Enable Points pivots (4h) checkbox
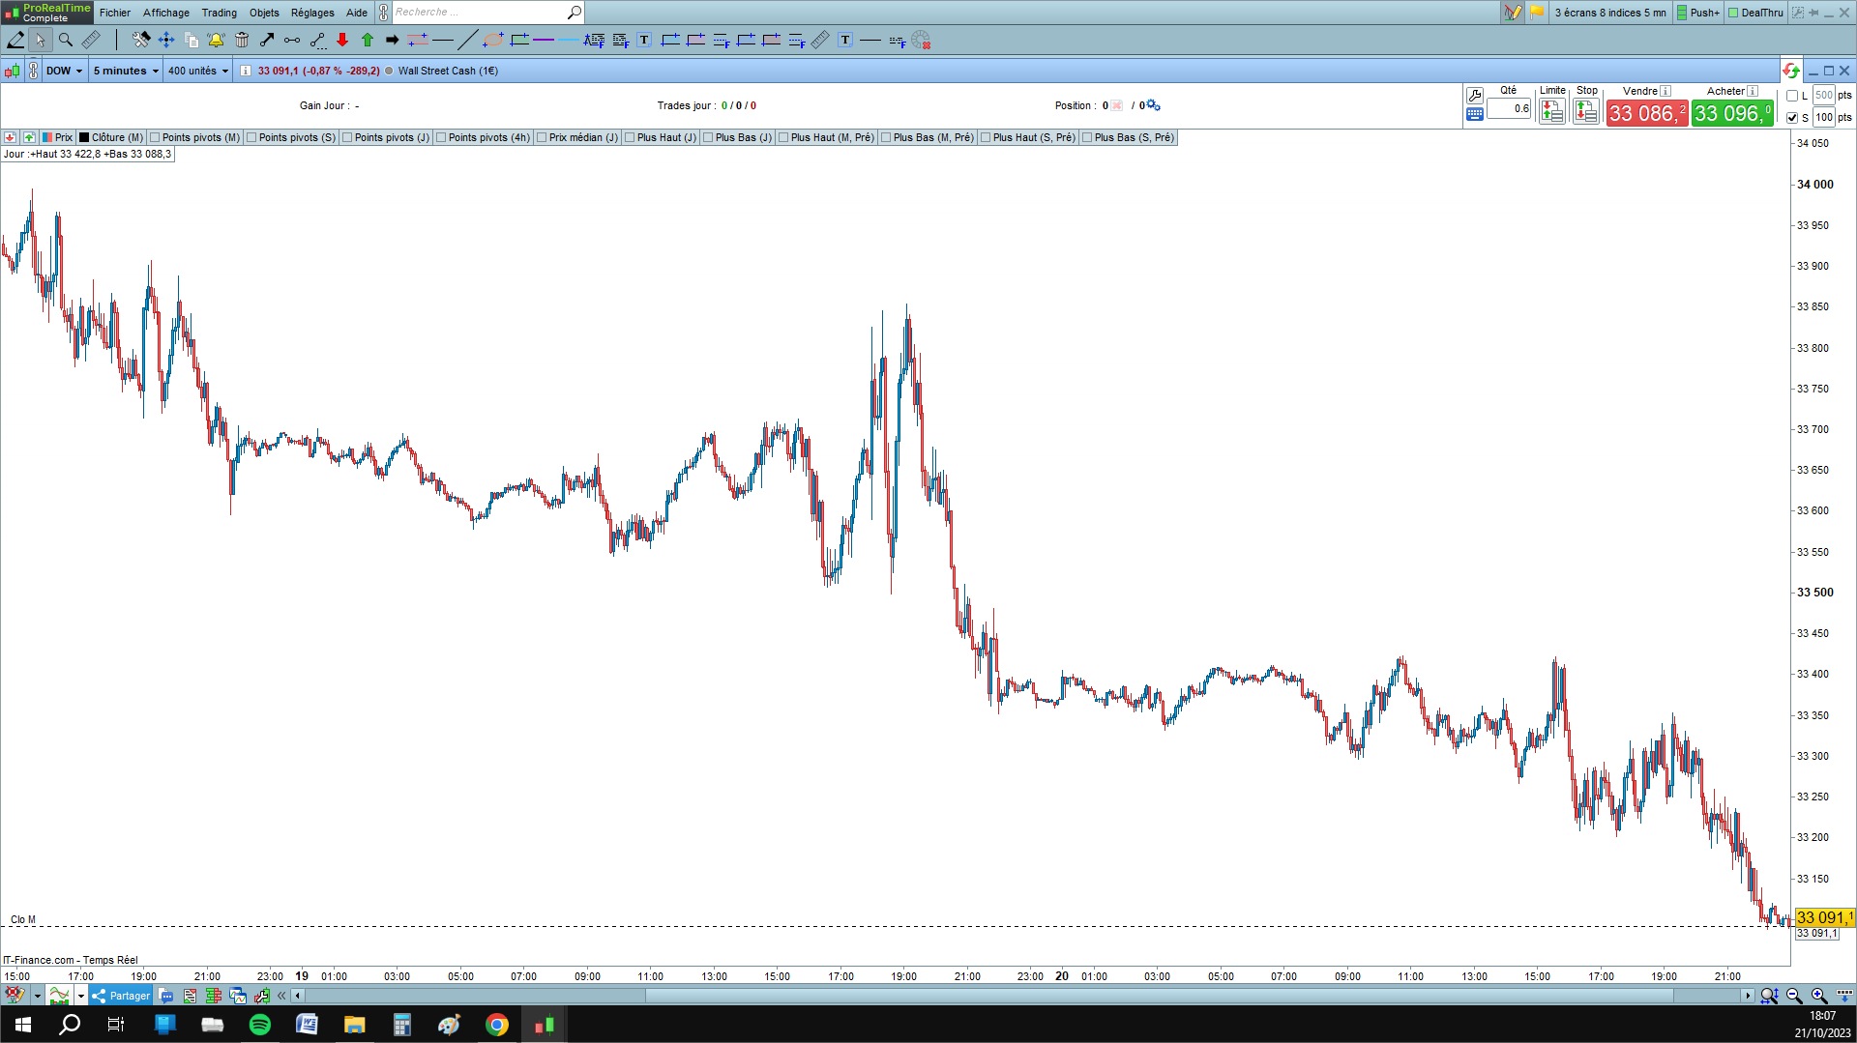Image resolution: width=1857 pixels, height=1043 pixels. click(441, 137)
